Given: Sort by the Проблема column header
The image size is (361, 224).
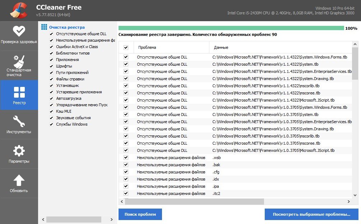Looking at the screenshot, I should [171, 47].
